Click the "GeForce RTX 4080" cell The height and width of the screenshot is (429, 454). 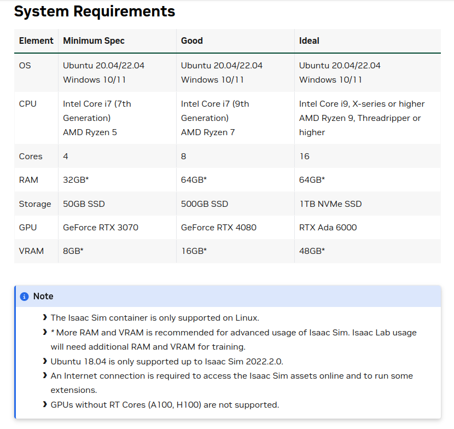click(x=219, y=228)
